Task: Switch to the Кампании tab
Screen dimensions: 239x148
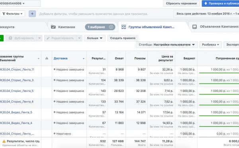Action: click(x=67, y=27)
